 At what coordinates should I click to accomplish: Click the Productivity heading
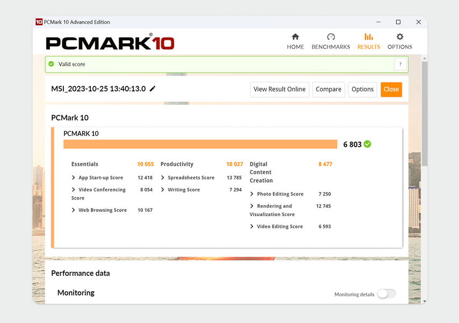[x=177, y=164]
